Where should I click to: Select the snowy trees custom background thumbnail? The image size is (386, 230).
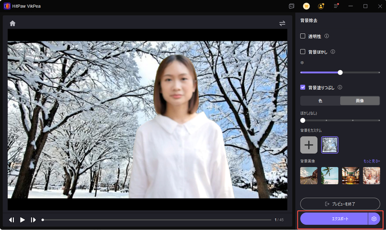click(x=330, y=145)
